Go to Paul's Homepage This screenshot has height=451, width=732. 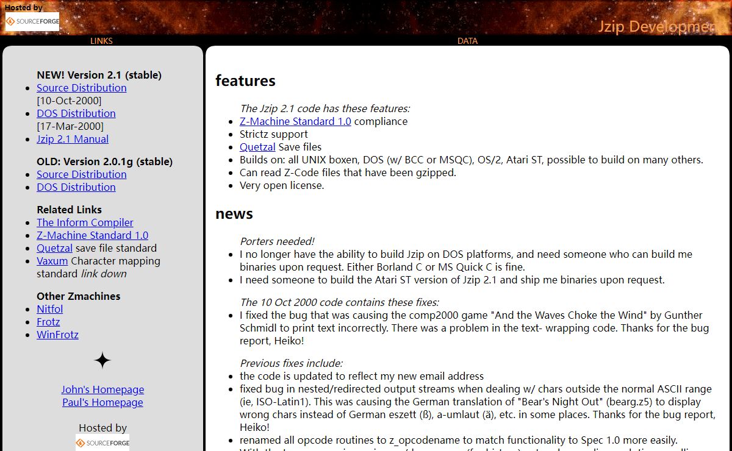click(x=102, y=402)
